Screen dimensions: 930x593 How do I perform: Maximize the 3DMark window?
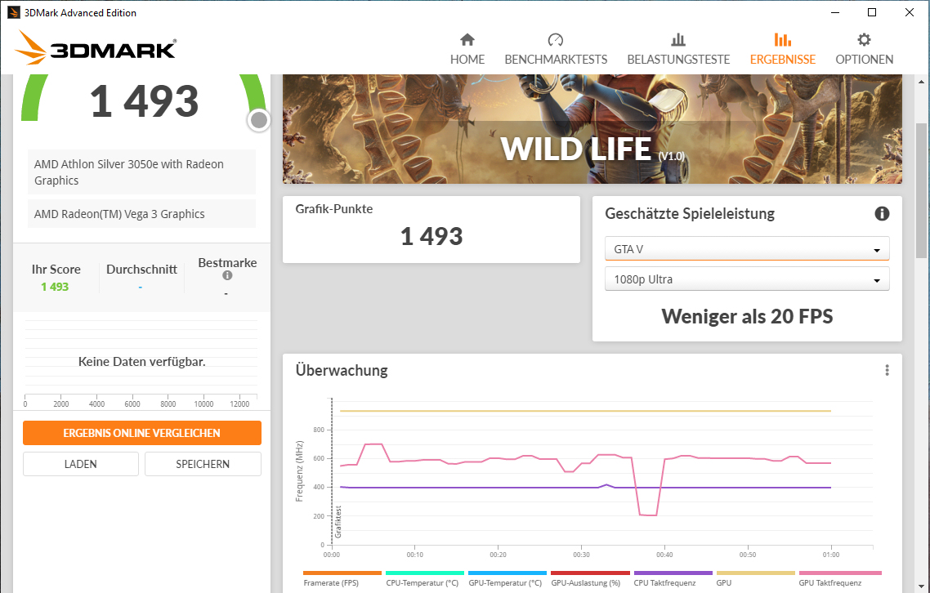872,12
